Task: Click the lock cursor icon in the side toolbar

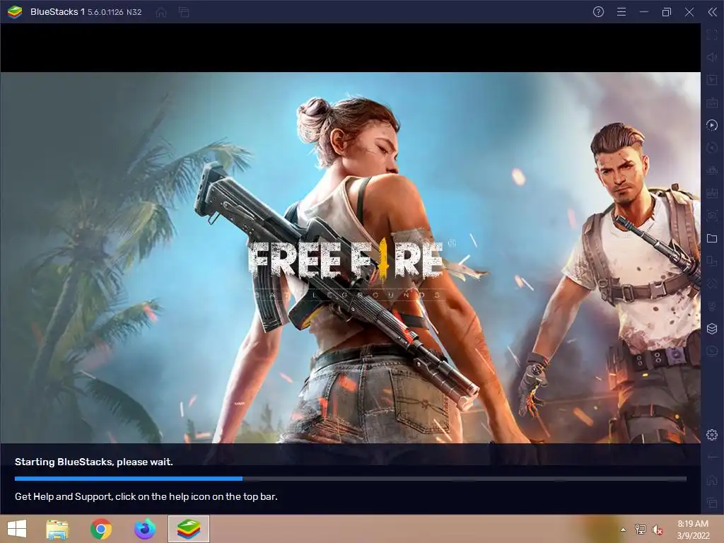Action: click(x=712, y=80)
